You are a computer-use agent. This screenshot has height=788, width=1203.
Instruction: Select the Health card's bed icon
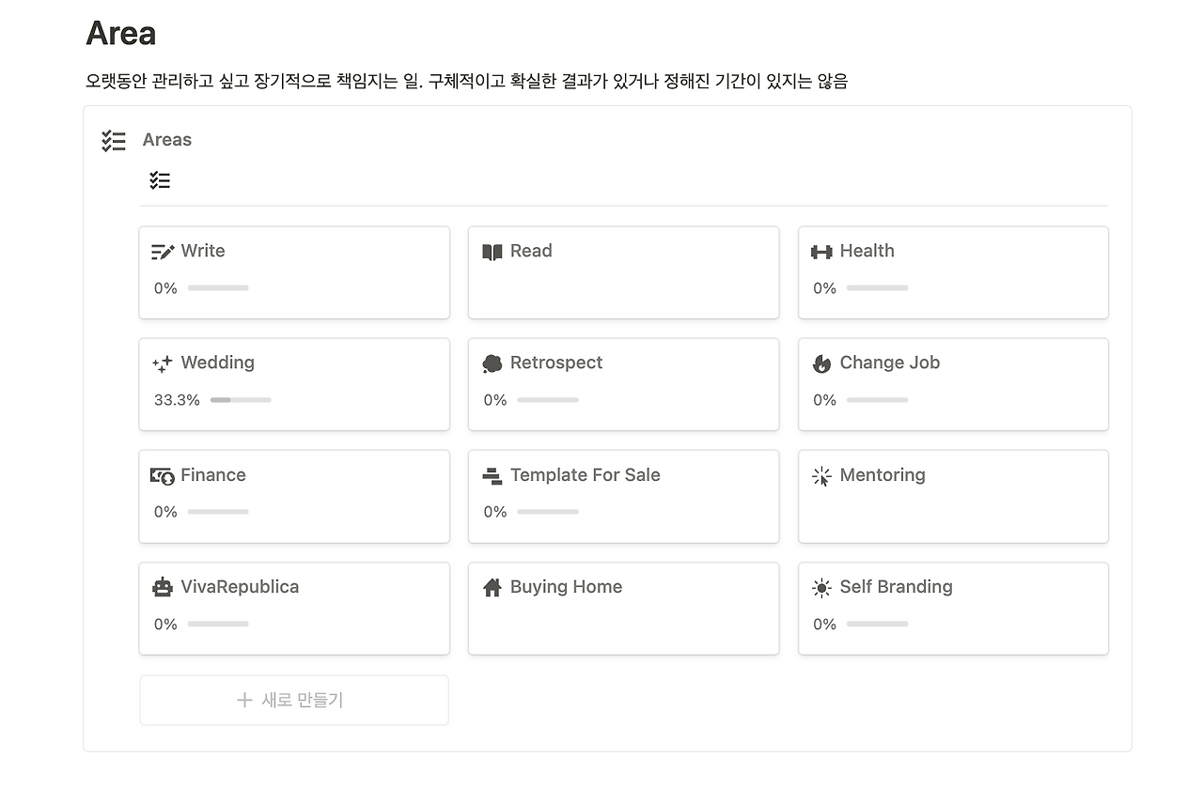821,251
